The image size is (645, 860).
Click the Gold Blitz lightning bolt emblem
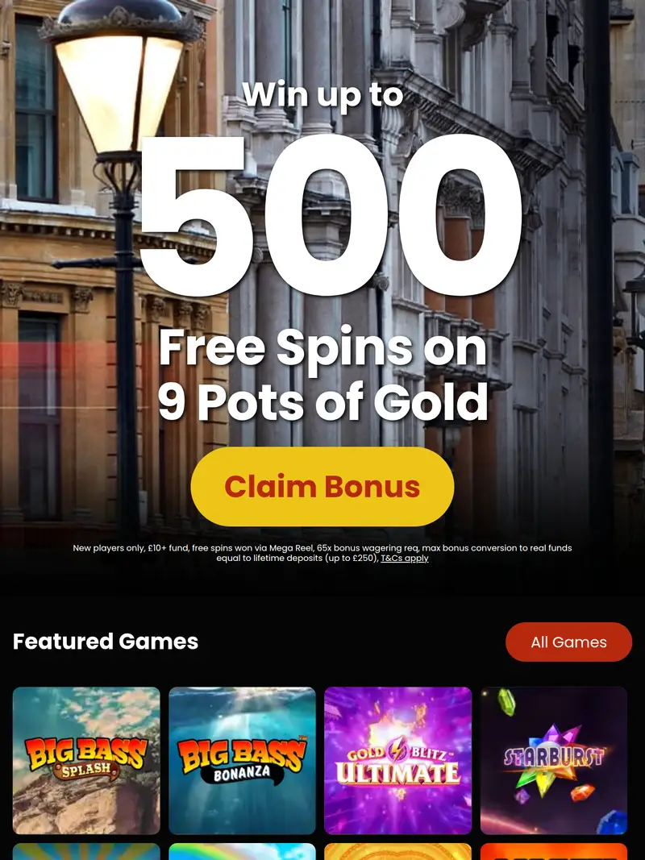coord(397,750)
